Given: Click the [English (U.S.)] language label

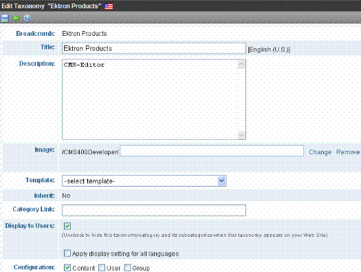Looking at the screenshot, I should tap(269, 50).
